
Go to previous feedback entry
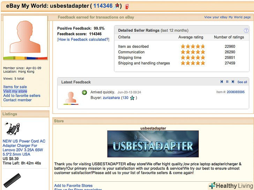coord(222,82)
